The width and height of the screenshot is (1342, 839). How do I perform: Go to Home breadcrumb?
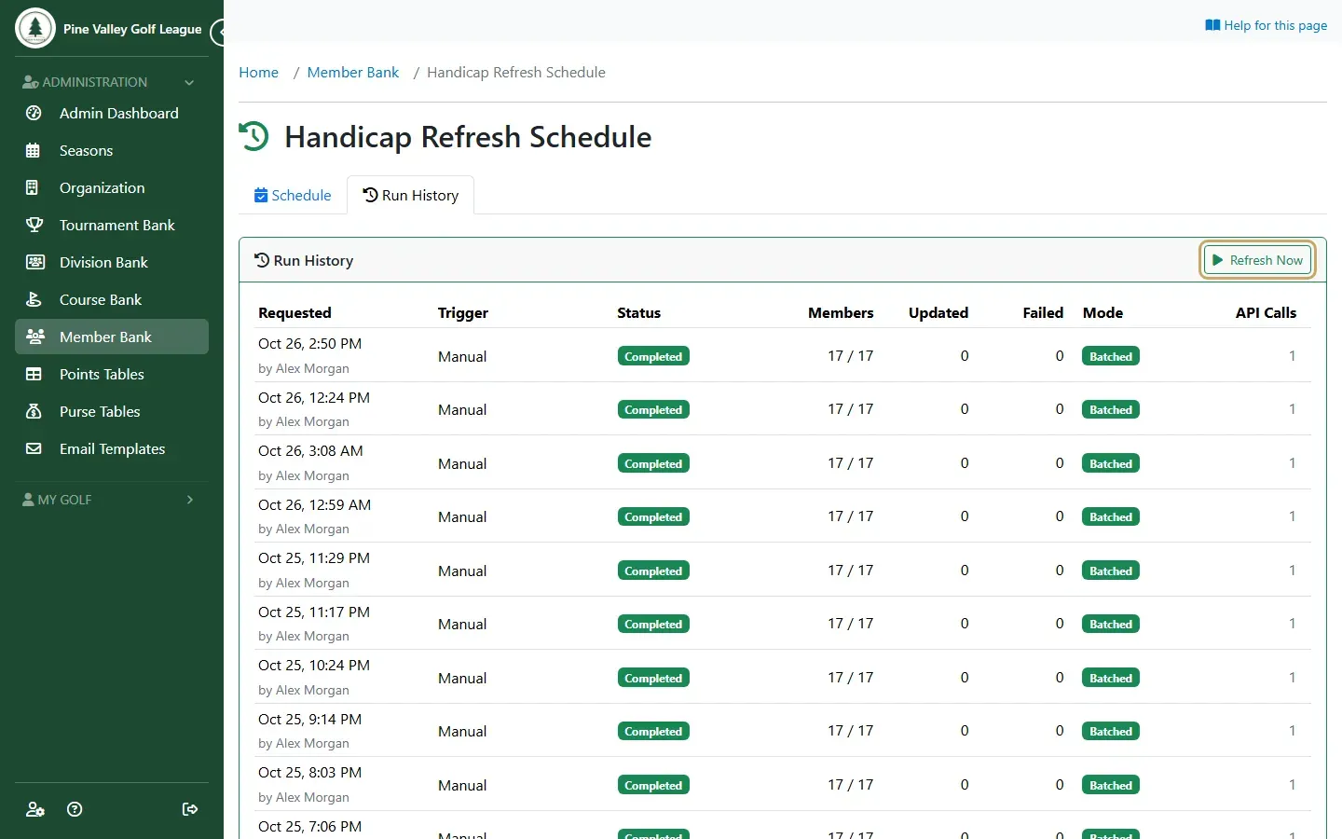tap(258, 72)
